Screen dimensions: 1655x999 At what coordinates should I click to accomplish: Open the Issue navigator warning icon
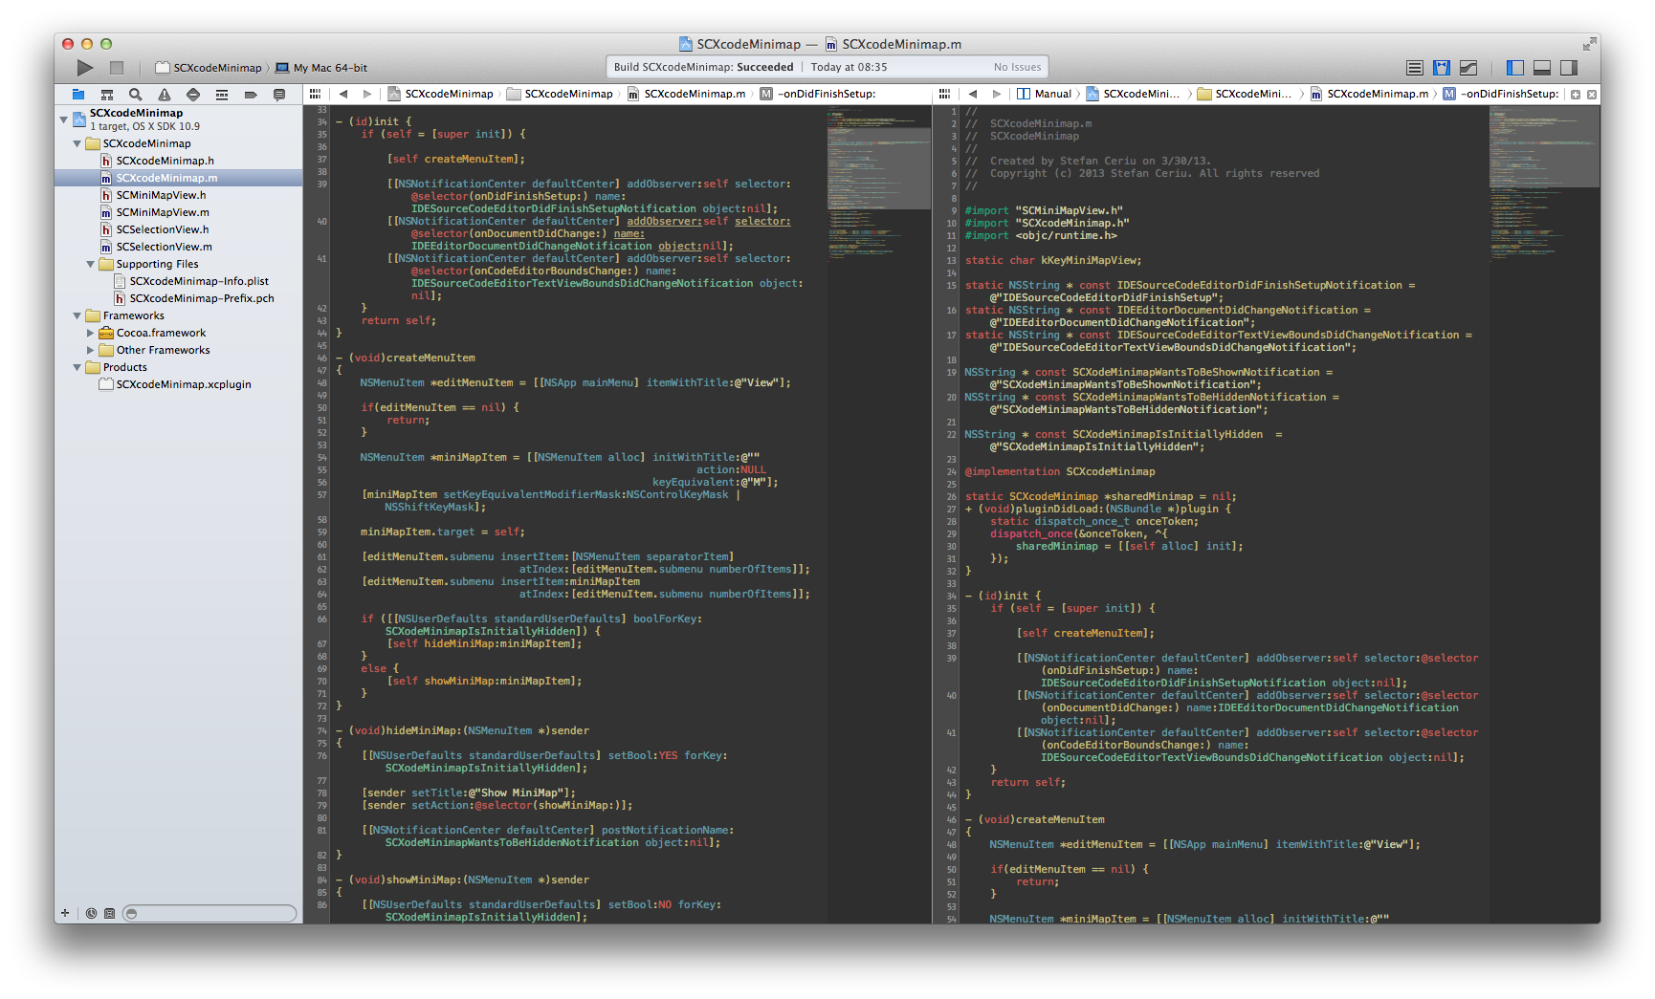(x=165, y=95)
